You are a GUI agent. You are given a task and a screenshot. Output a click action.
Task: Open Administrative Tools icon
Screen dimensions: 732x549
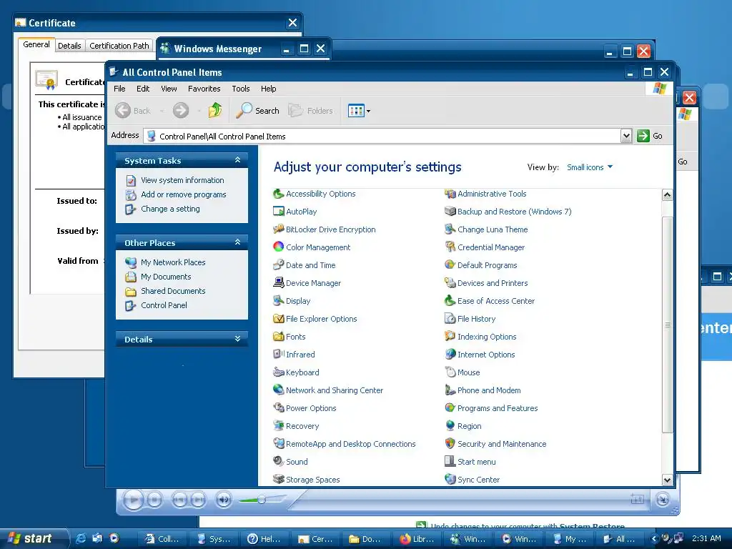tap(450, 194)
